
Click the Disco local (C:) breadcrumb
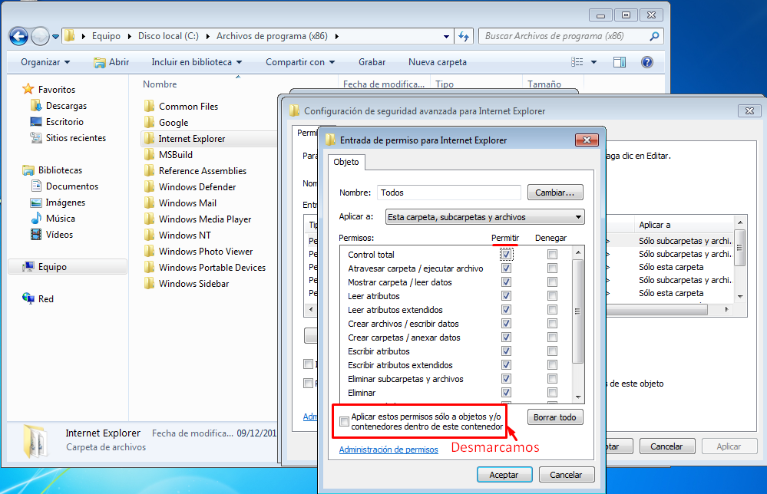tap(168, 36)
